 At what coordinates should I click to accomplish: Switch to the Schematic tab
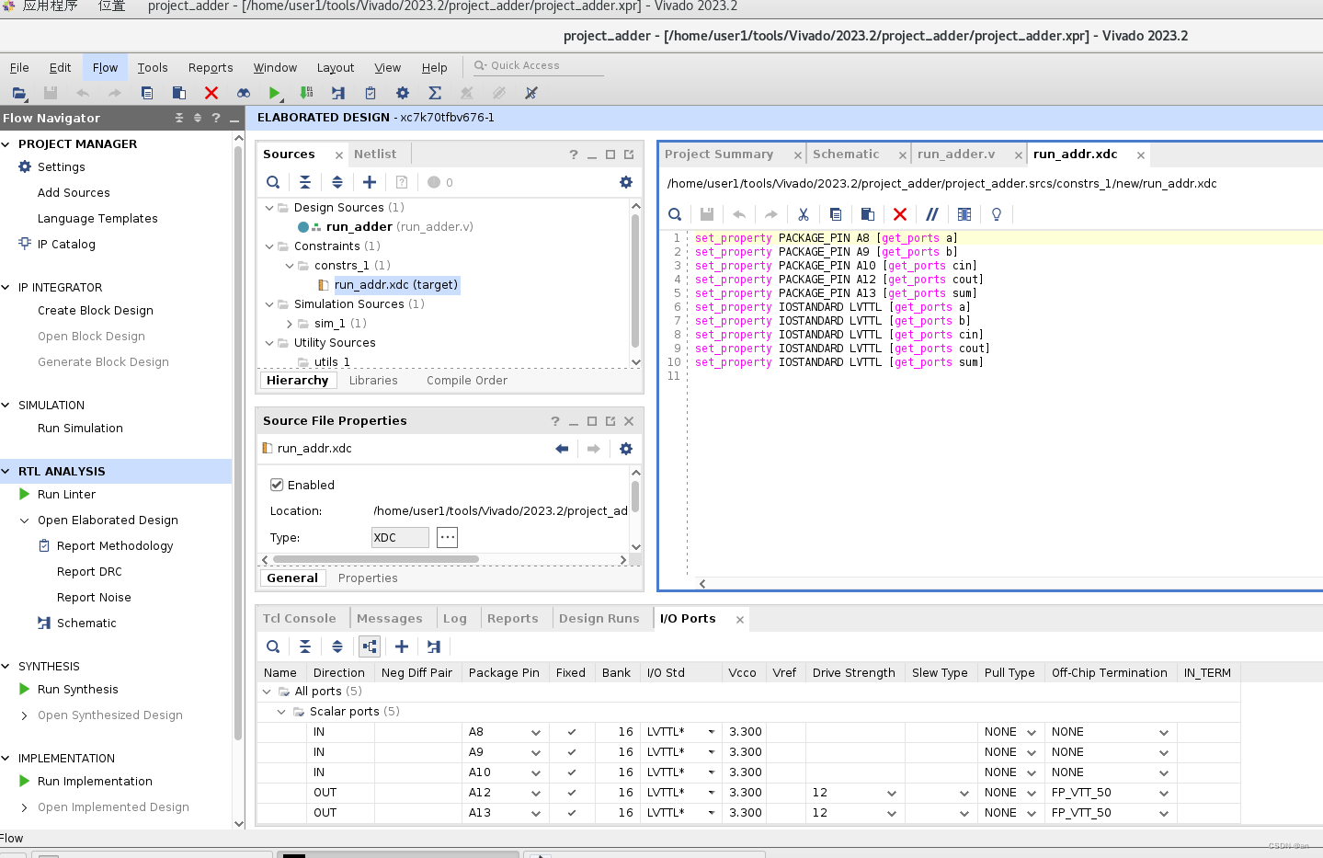pyautogui.click(x=846, y=154)
